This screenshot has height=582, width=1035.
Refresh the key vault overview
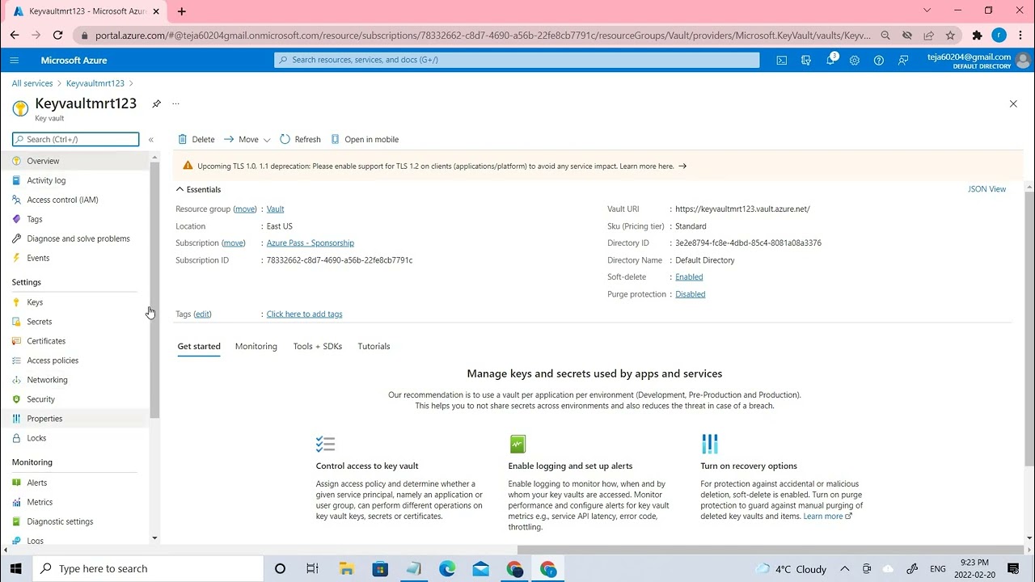click(300, 139)
